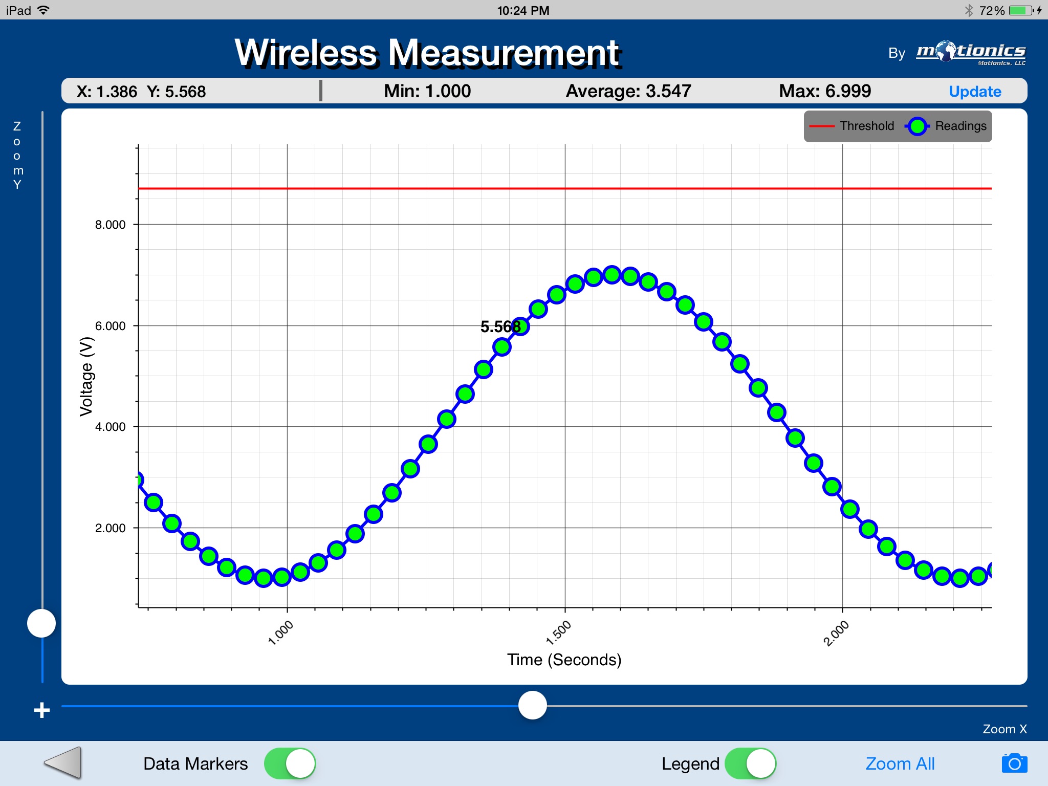1048x786 pixels.
Task: Tap the Readings marker icon in legend
Action: [x=917, y=126]
